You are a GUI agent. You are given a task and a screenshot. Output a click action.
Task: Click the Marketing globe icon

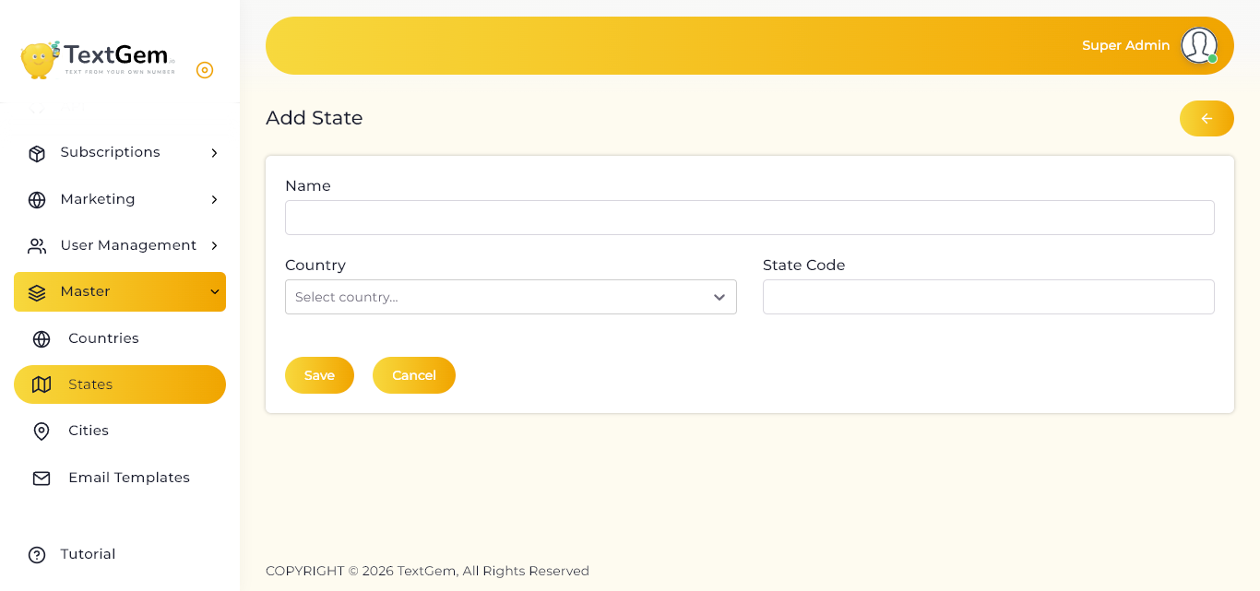coord(37,200)
